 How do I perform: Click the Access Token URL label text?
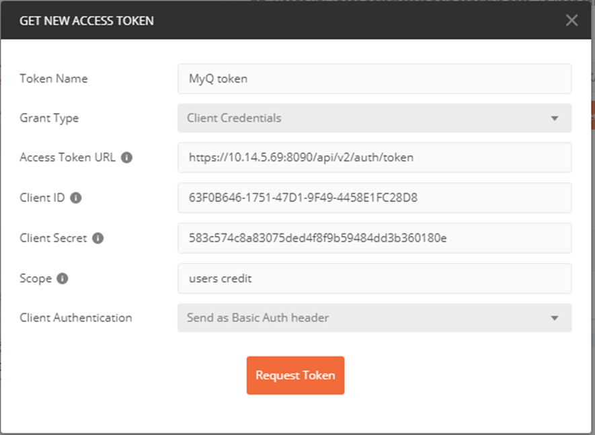pyautogui.click(x=67, y=157)
